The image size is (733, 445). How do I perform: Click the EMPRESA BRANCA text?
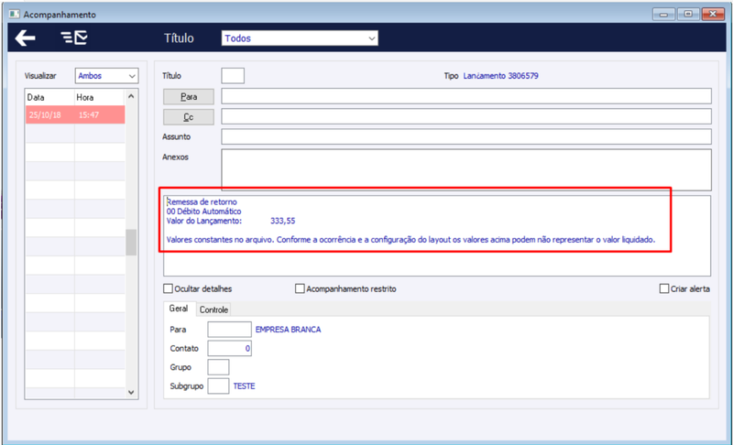[x=288, y=330]
